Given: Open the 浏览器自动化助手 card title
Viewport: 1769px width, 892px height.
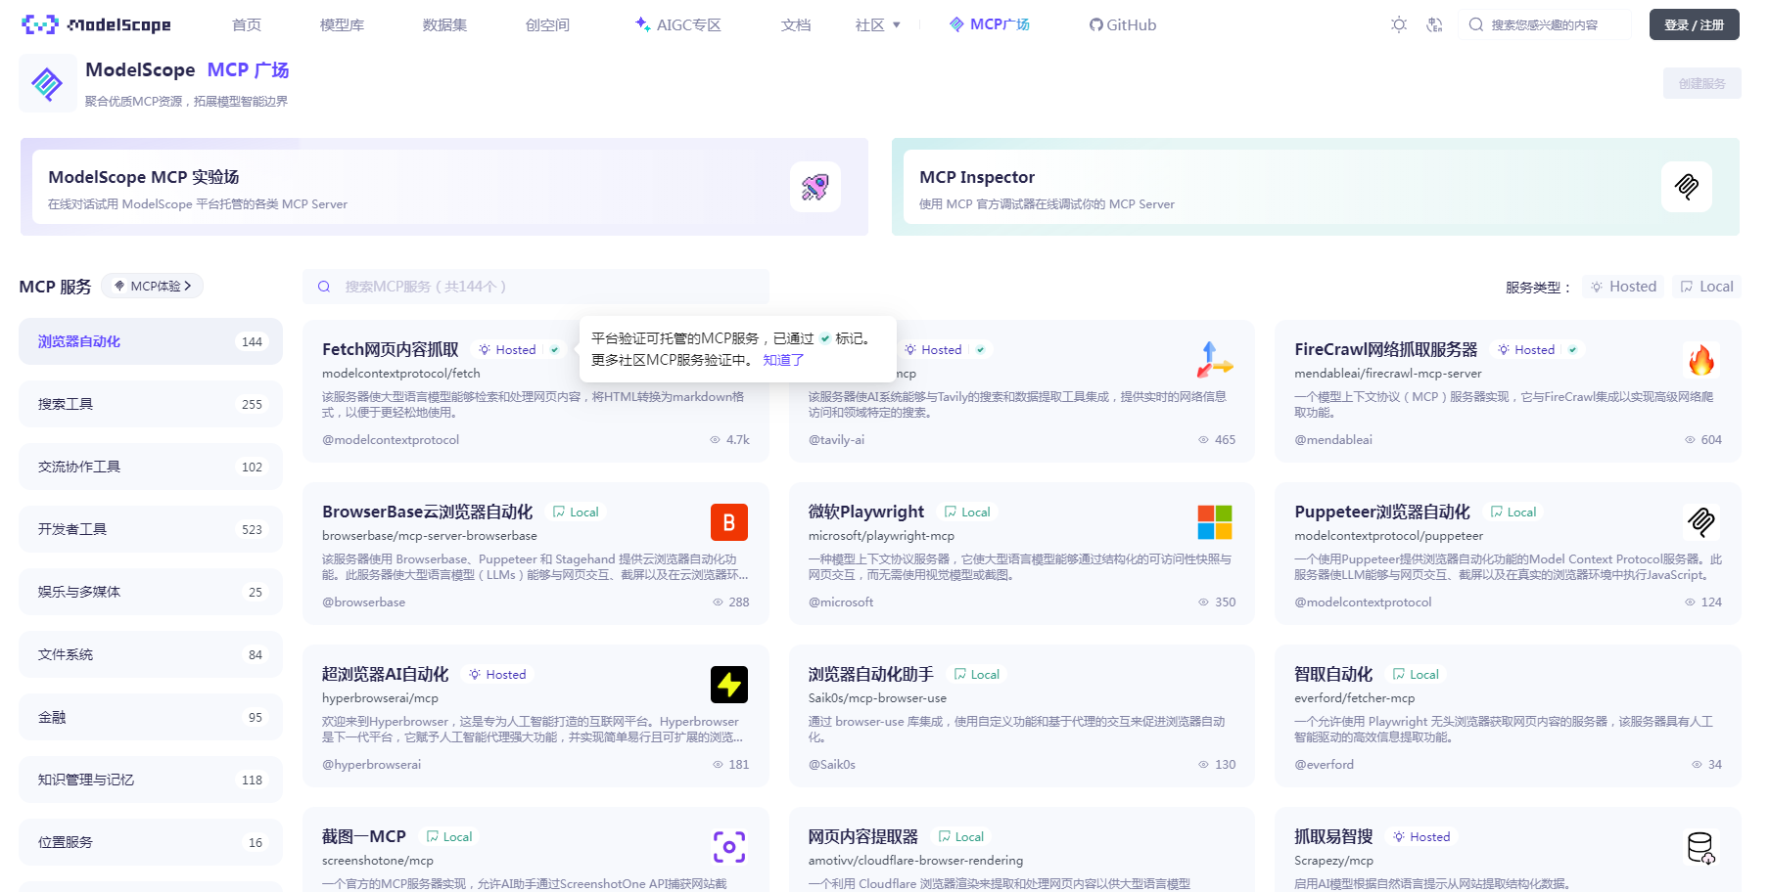Looking at the screenshot, I should click(870, 674).
